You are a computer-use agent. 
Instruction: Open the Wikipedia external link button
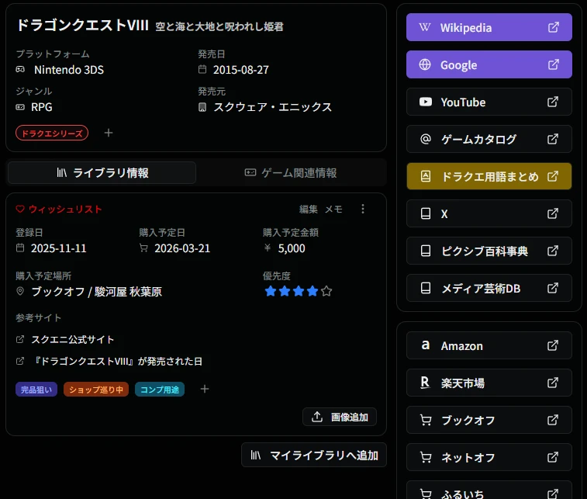[489, 27]
